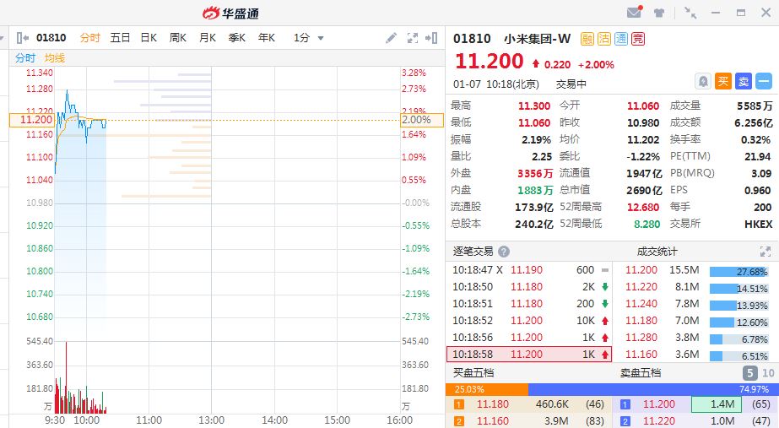The height and width of the screenshot is (428, 779).
Task: Switch to the 分时 chart tab
Action: [x=90, y=38]
